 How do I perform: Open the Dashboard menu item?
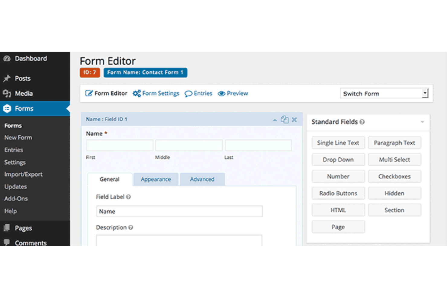click(31, 59)
